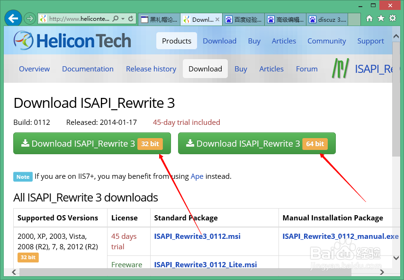Click the page refresh icon
This screenshot has height=280, width=404.
pos(131,18)
